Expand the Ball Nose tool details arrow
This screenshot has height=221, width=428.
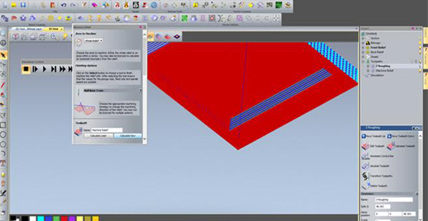(x=140, y=90)
